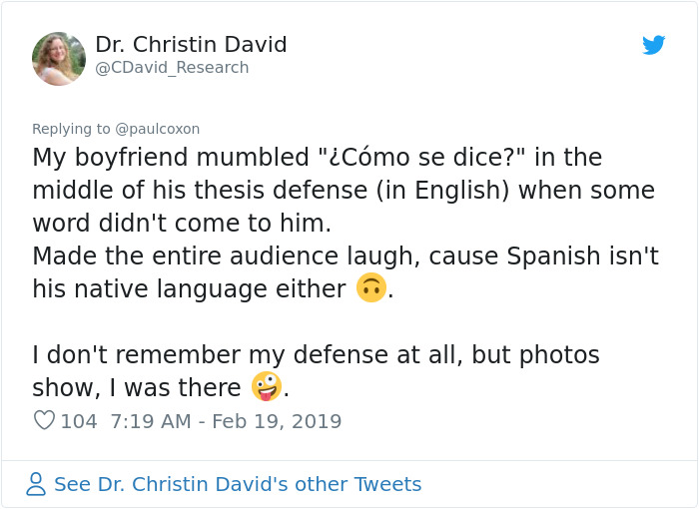699x509 pixels.
Task: Click the Dr. Christin David display name
Action: pyautogui.click(x=191, y=45)
